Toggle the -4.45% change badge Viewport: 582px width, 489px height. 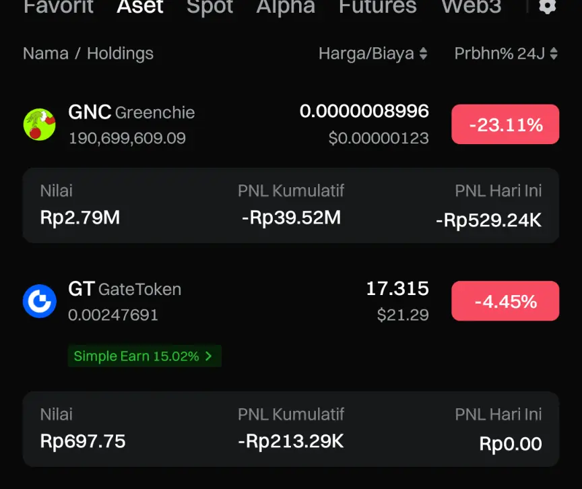click(505, 301)
